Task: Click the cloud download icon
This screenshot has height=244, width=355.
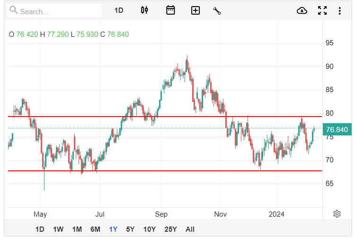Action: point(302,10)
